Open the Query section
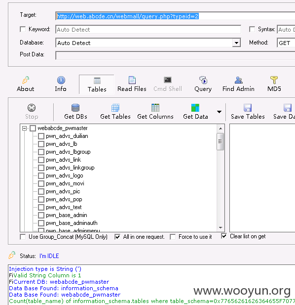This screenshot has width=295, height=305. coord(203,84)
